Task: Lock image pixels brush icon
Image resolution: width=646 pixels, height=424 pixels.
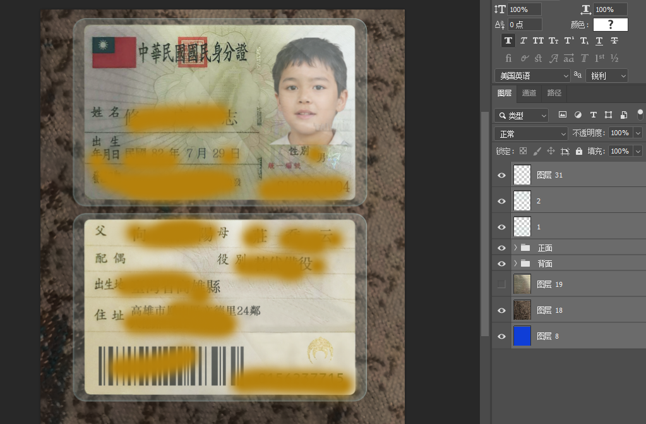Action: point(537,151)
